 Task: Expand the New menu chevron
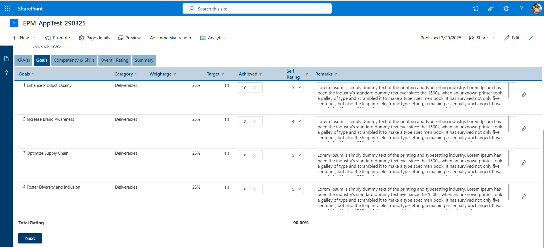coord(34,38)
